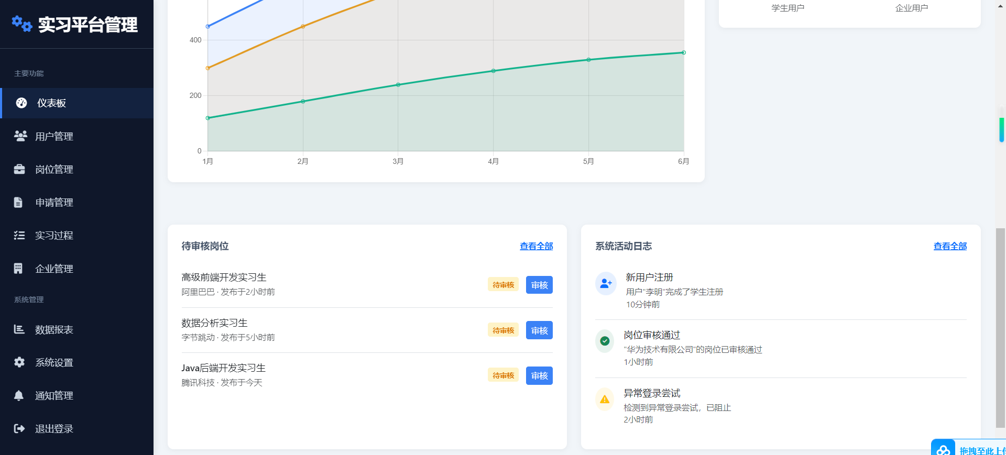This screenshot has width=1006, height=455.
Task: Click the 用户管理 users icon
Action: click(20, 136)
